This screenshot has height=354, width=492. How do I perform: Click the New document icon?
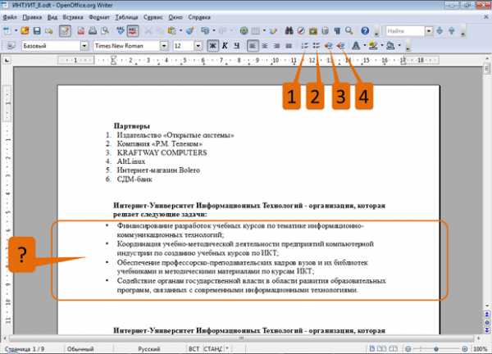[7, 30]
